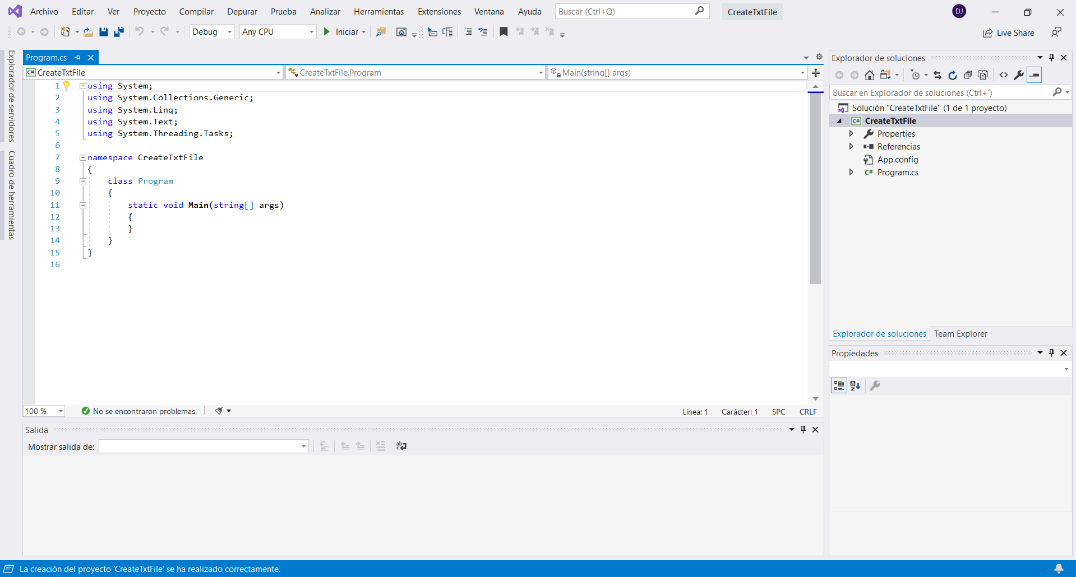Image resolution: width=1076 pixels, height=577 pixels.
Task: Click the Collapse All icon in Solution Explorer
Action: pos(968,75)
